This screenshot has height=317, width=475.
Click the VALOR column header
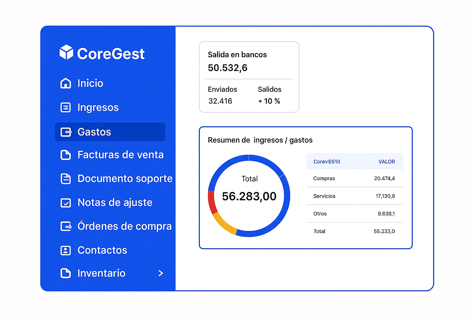[x=387, y=162]
